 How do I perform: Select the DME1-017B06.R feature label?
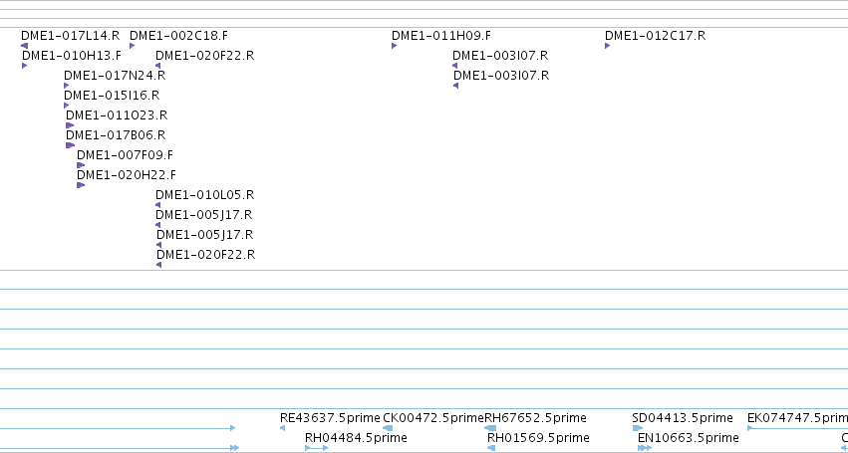tap(116, 135)
